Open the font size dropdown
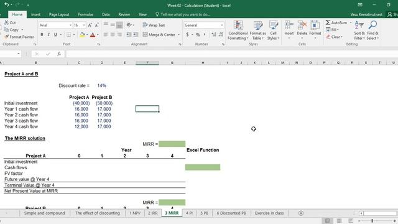 point(84,25)
